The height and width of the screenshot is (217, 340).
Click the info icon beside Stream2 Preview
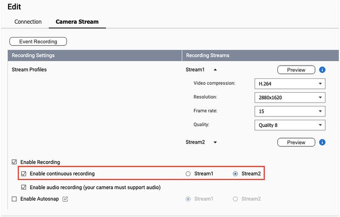322,143
